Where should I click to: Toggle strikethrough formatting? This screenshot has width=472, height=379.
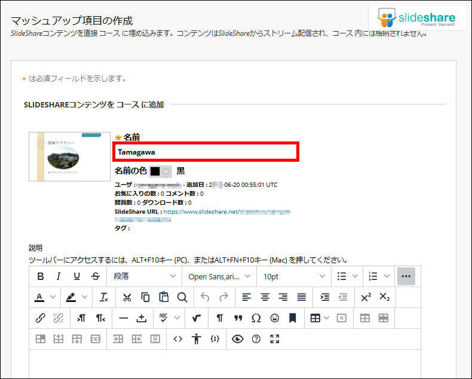[96, 276]
